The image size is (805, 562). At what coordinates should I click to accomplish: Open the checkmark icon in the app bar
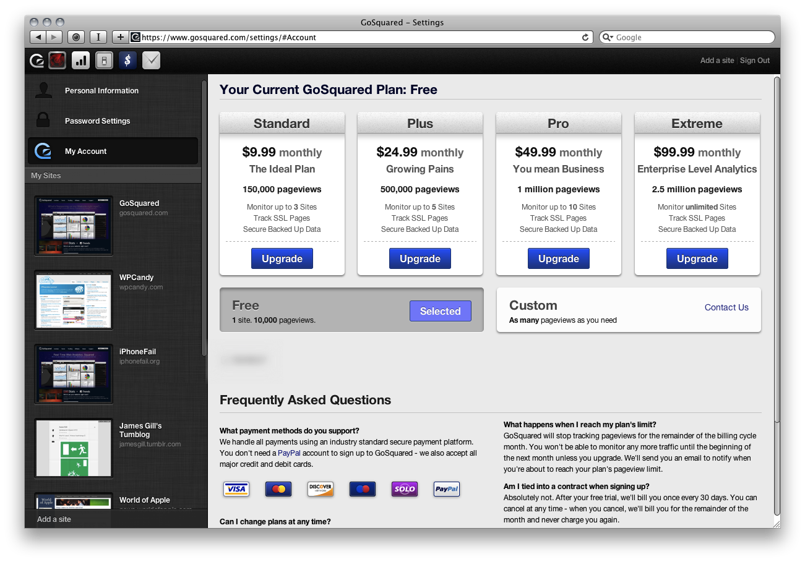point(152,60)
